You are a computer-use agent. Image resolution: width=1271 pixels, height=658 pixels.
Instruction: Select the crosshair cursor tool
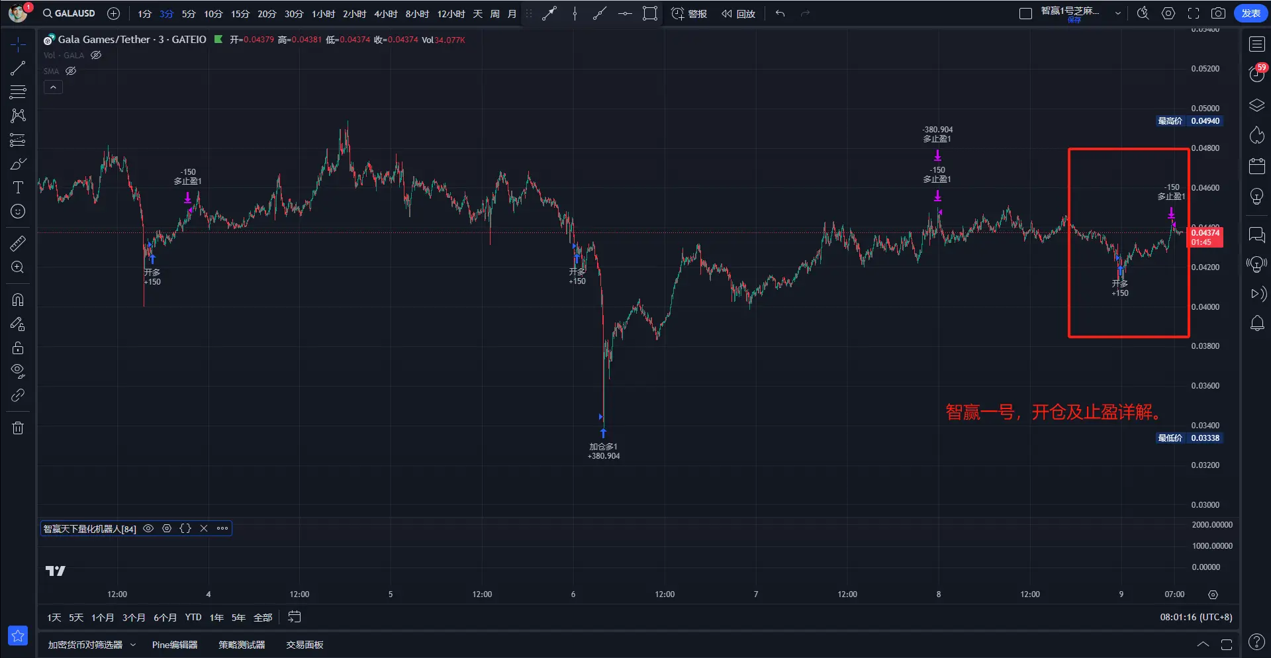18,44
